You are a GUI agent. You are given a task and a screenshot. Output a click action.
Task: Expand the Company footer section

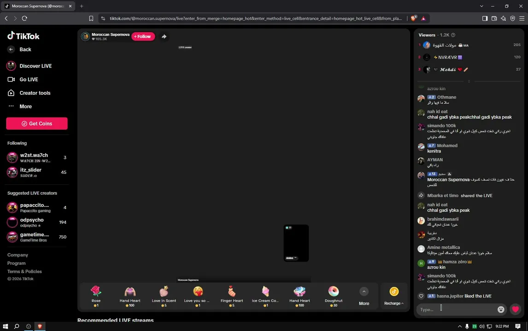tap(18, 255)
